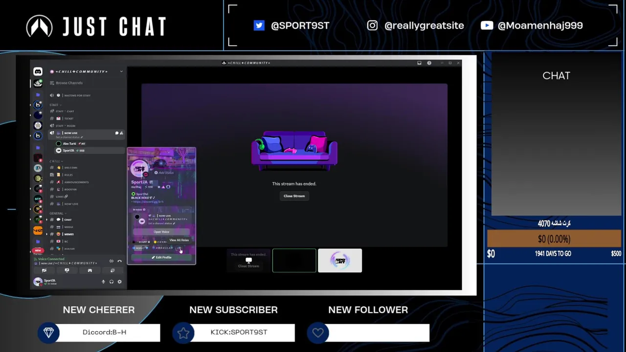
Task: Click the Close Stream button in main view
Action: [294, 196]
